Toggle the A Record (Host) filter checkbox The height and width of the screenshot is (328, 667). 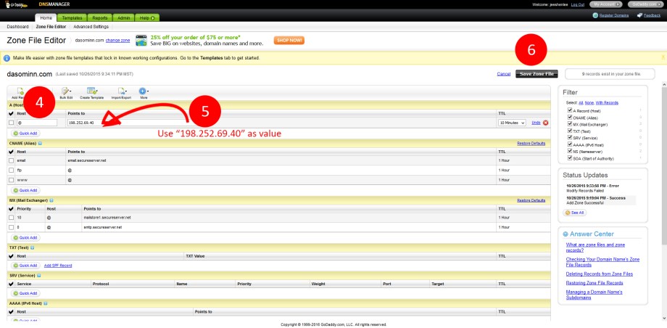570,110
